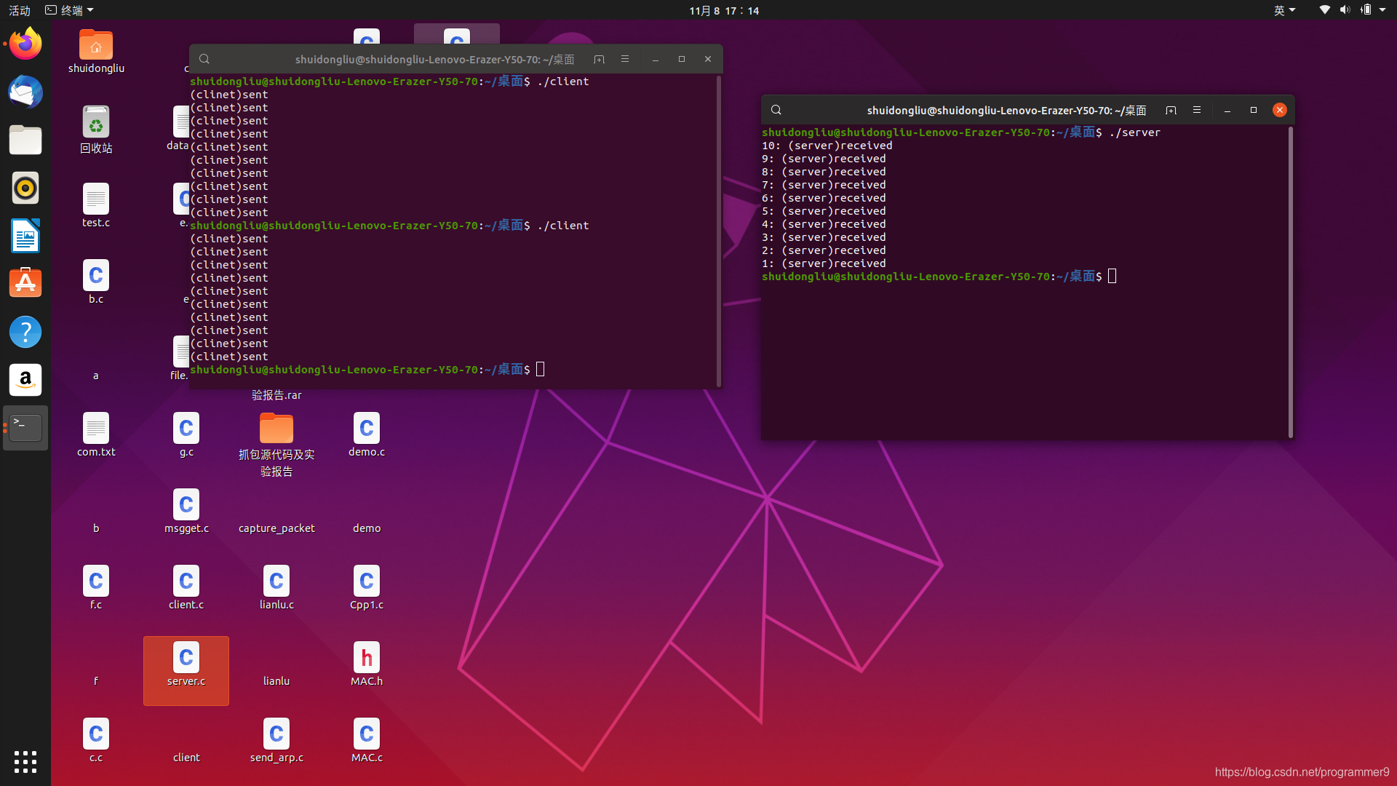This screenshot has height=786, width=1397.
Task: Open hamburger menu in client terminal
Action: (625, 59)
